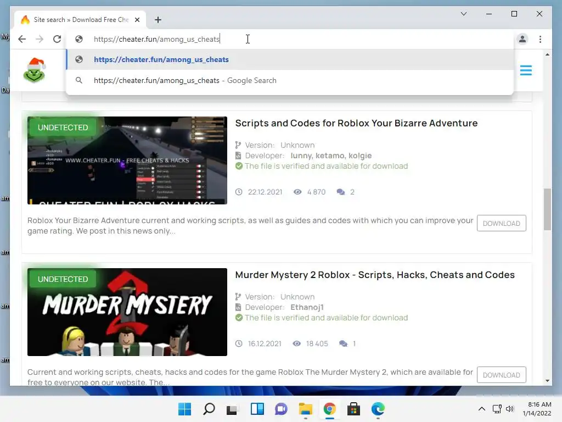Open taskbar Search
The width and height of the screenshot is (562, 422).
(x=209, y=409)
